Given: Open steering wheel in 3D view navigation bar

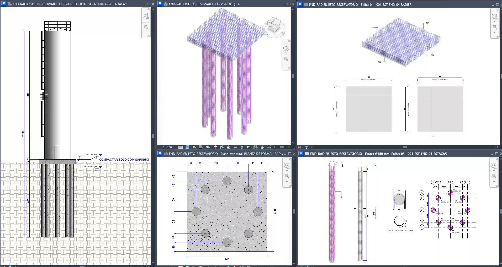Looking at the screenshot, I should click(286, 48).
